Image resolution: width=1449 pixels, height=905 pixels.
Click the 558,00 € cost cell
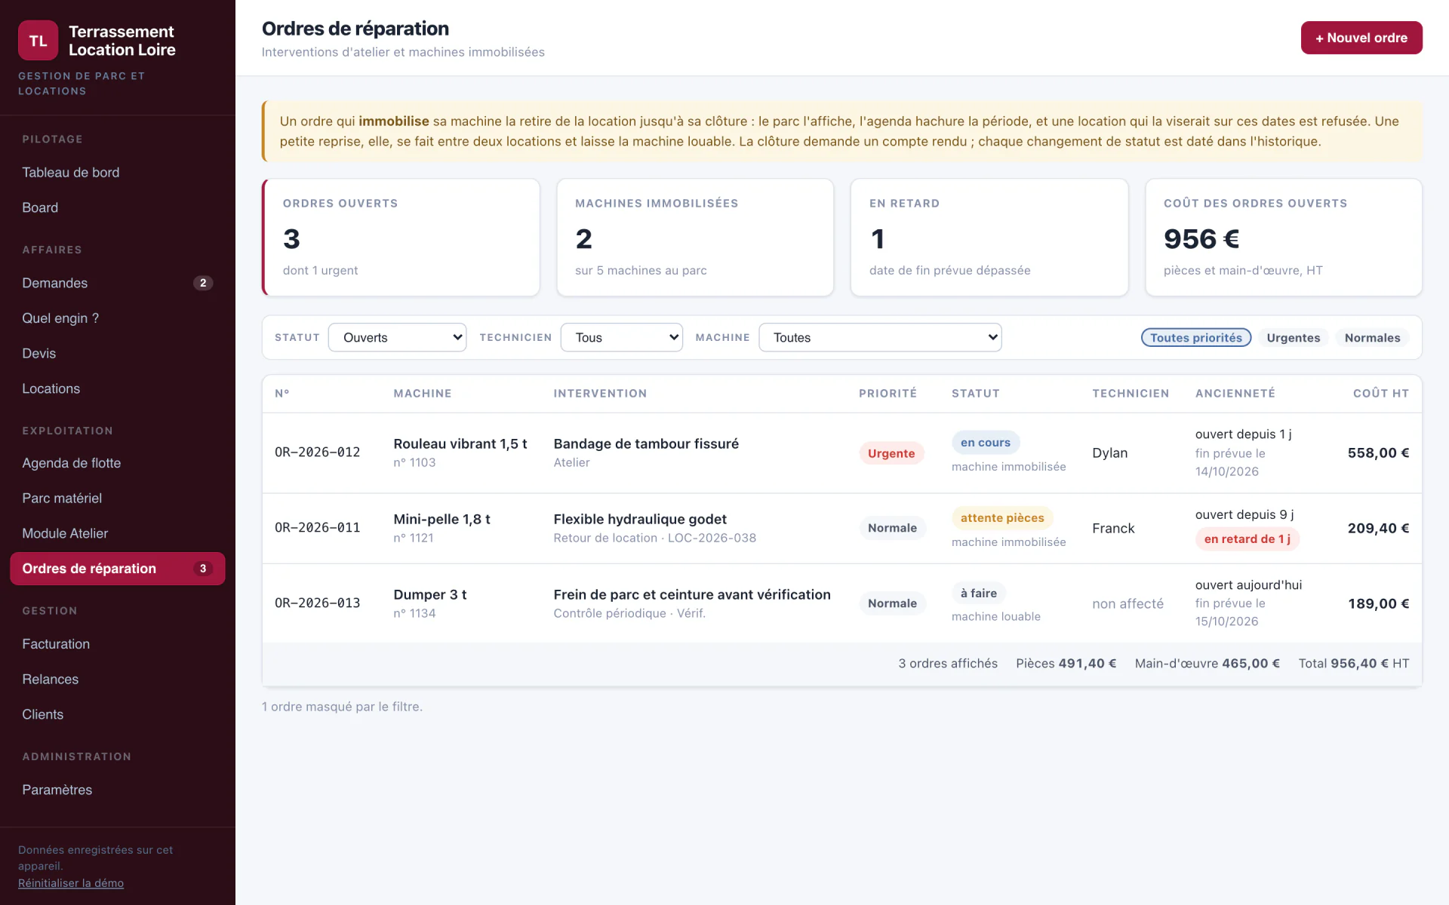1378,452
